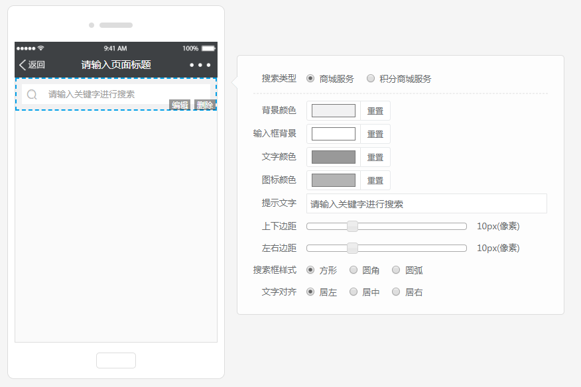Image resolution: width=581 pixels, height=387 pixels.
Task: Open the 背景颜色 color swatch
Action: click(x=334, y=111)
